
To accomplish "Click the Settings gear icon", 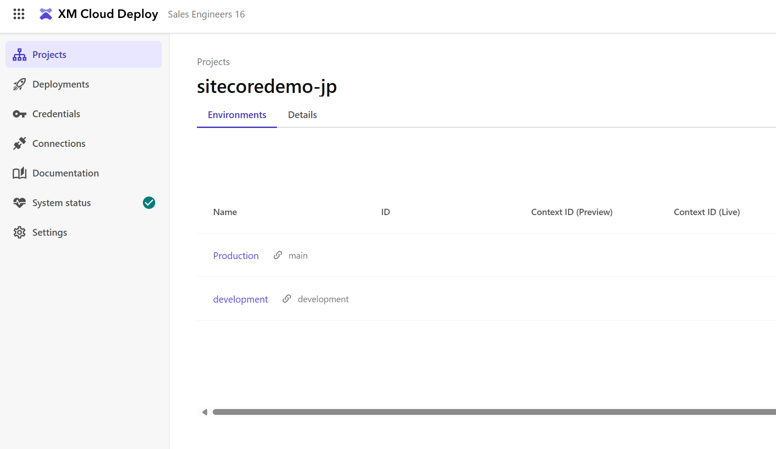I will point(19,232).
